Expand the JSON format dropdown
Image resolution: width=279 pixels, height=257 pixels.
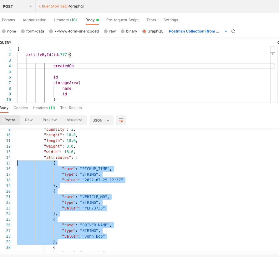(x=101, y=120)
